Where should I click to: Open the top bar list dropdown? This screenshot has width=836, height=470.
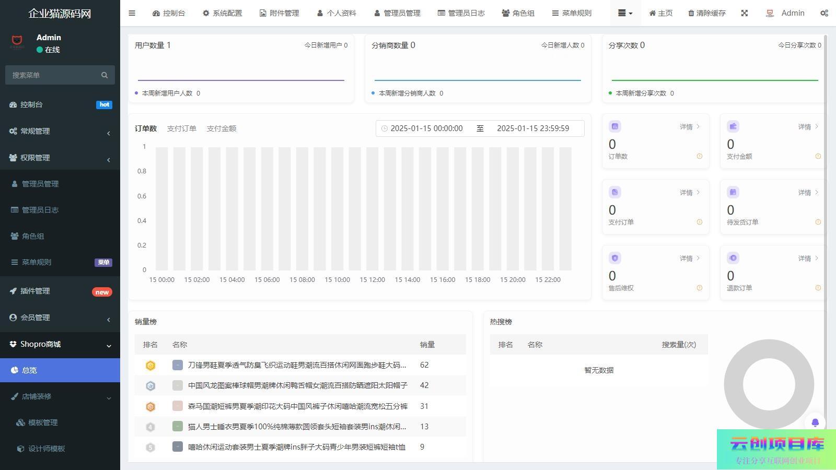(625, 13)
